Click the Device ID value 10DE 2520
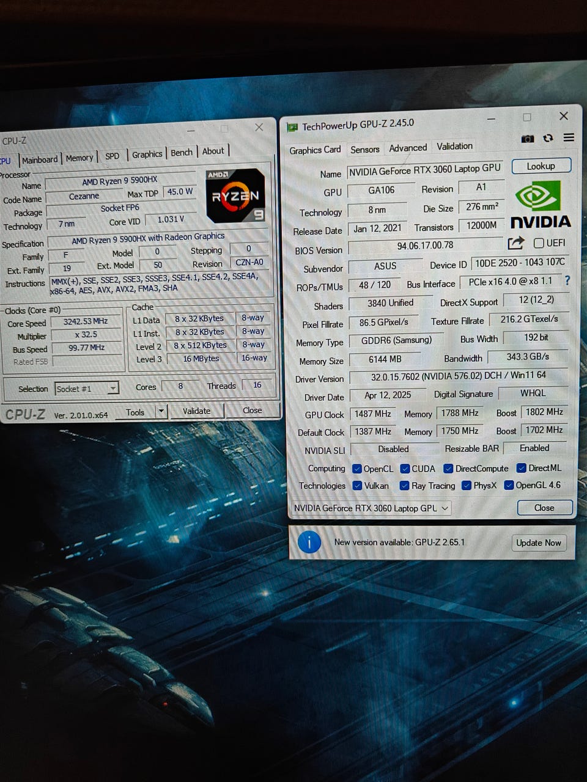 (520, 263)
